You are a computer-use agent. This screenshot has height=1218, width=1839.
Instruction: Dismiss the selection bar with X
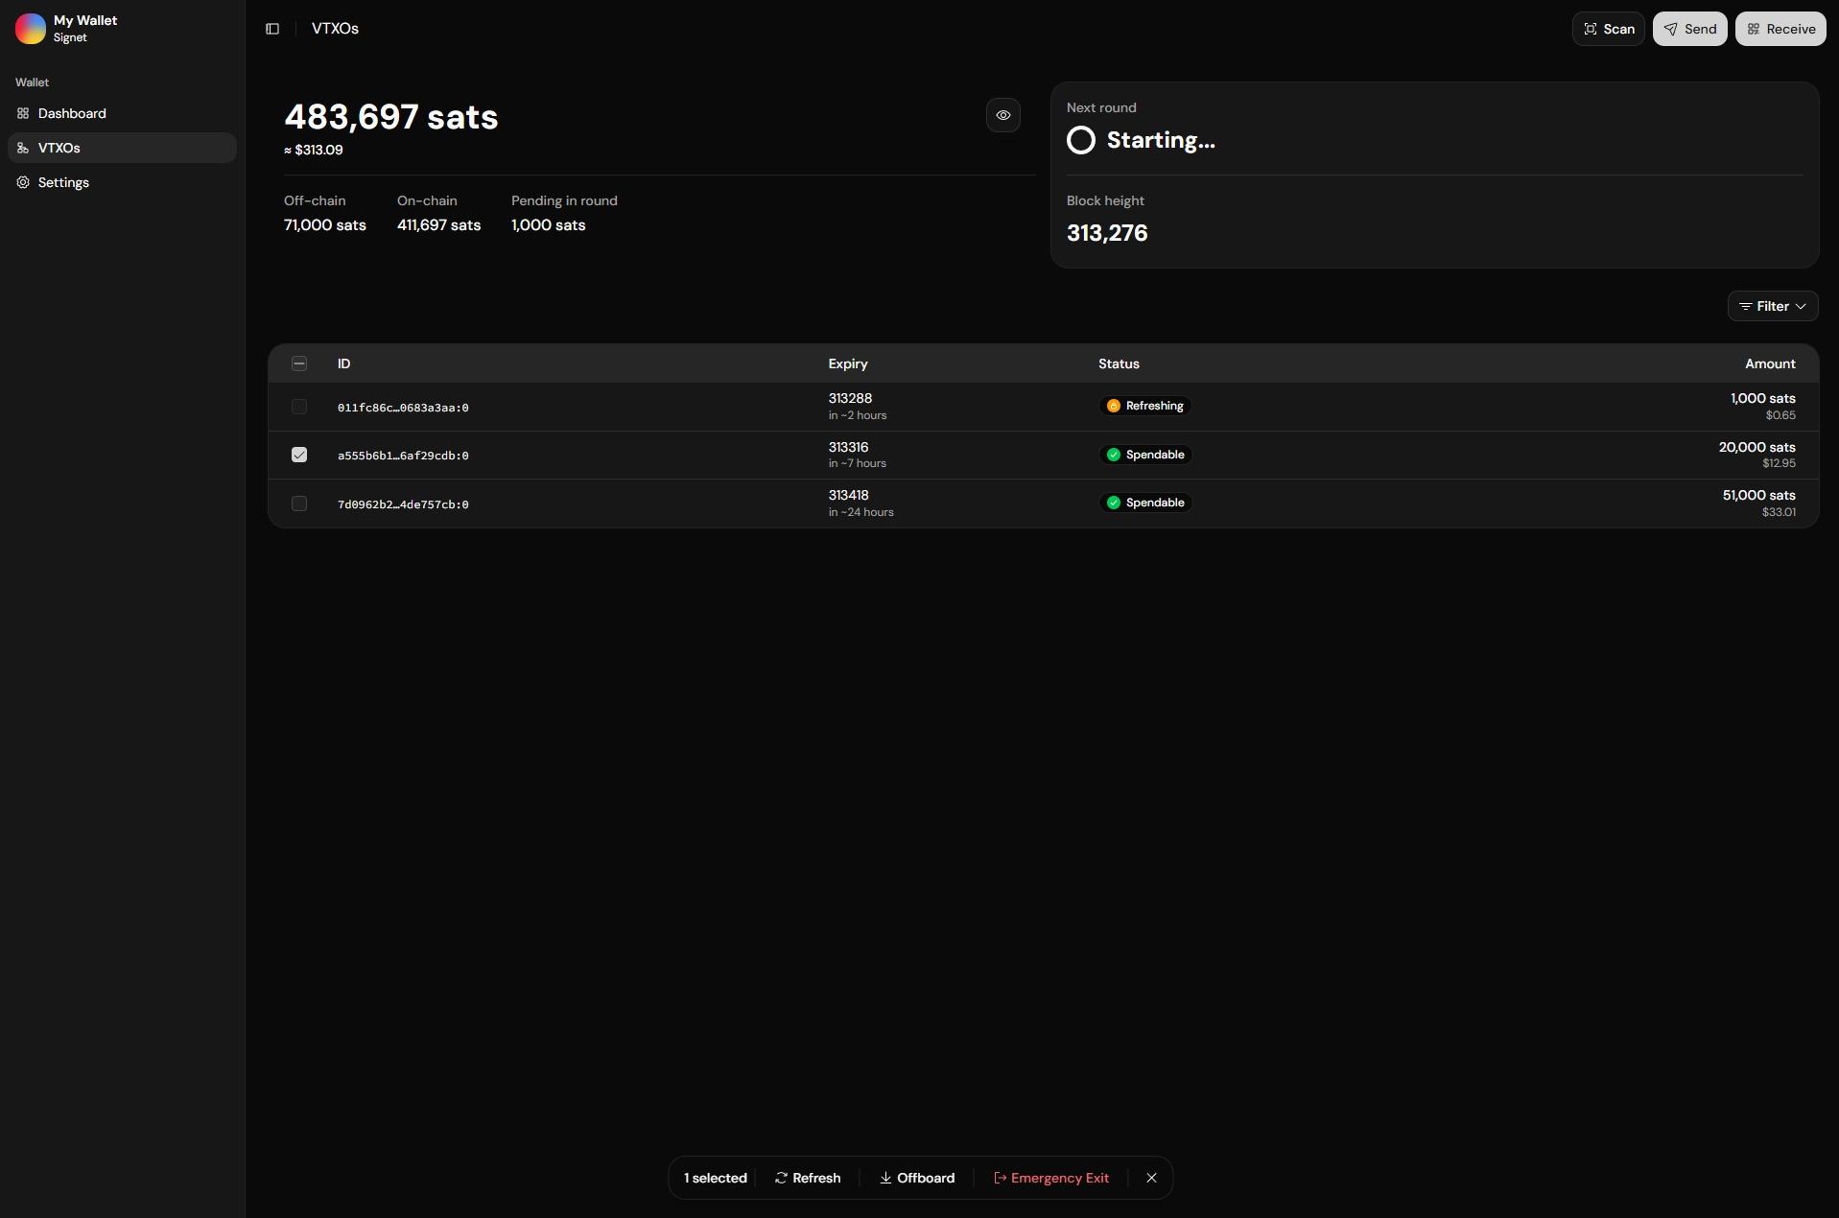[x=1152, y=1178]
